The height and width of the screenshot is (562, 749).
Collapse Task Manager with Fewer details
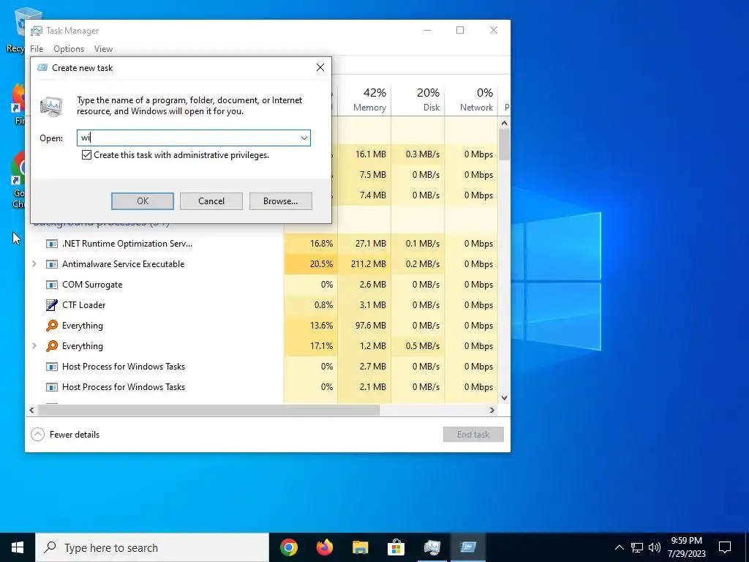click(x=65, y=435)
